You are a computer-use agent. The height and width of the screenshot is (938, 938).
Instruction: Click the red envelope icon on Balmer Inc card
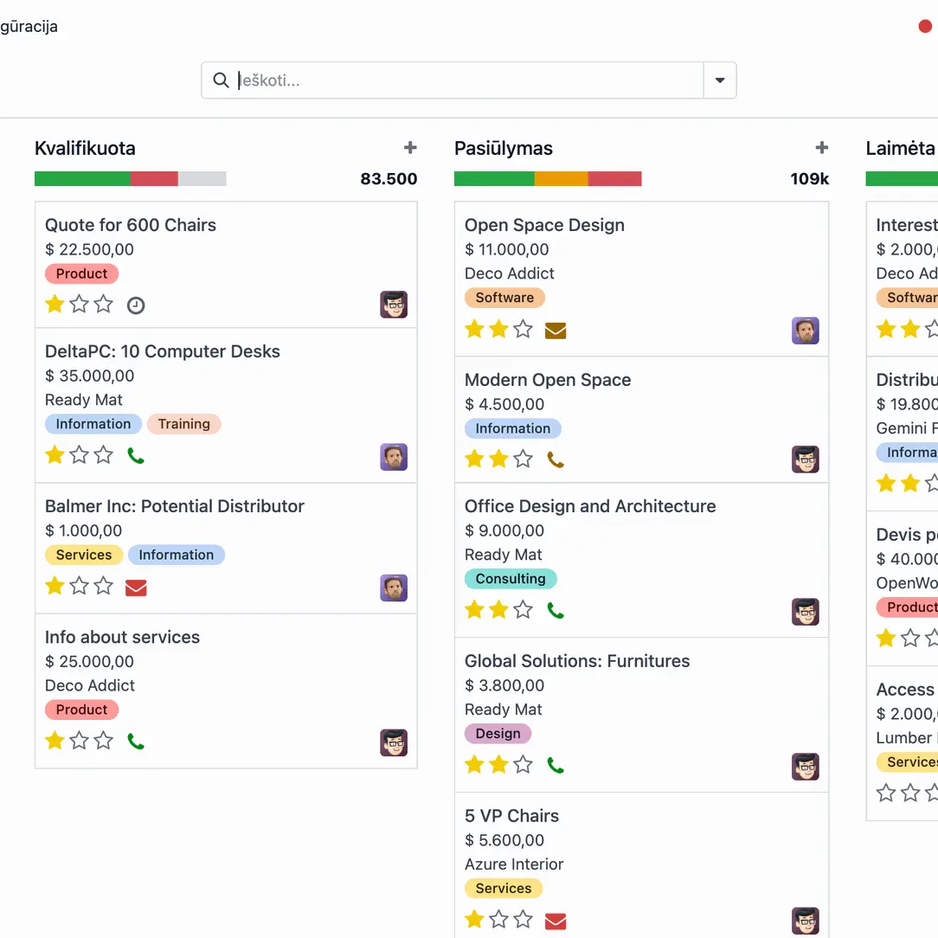[x=136, y=588]
